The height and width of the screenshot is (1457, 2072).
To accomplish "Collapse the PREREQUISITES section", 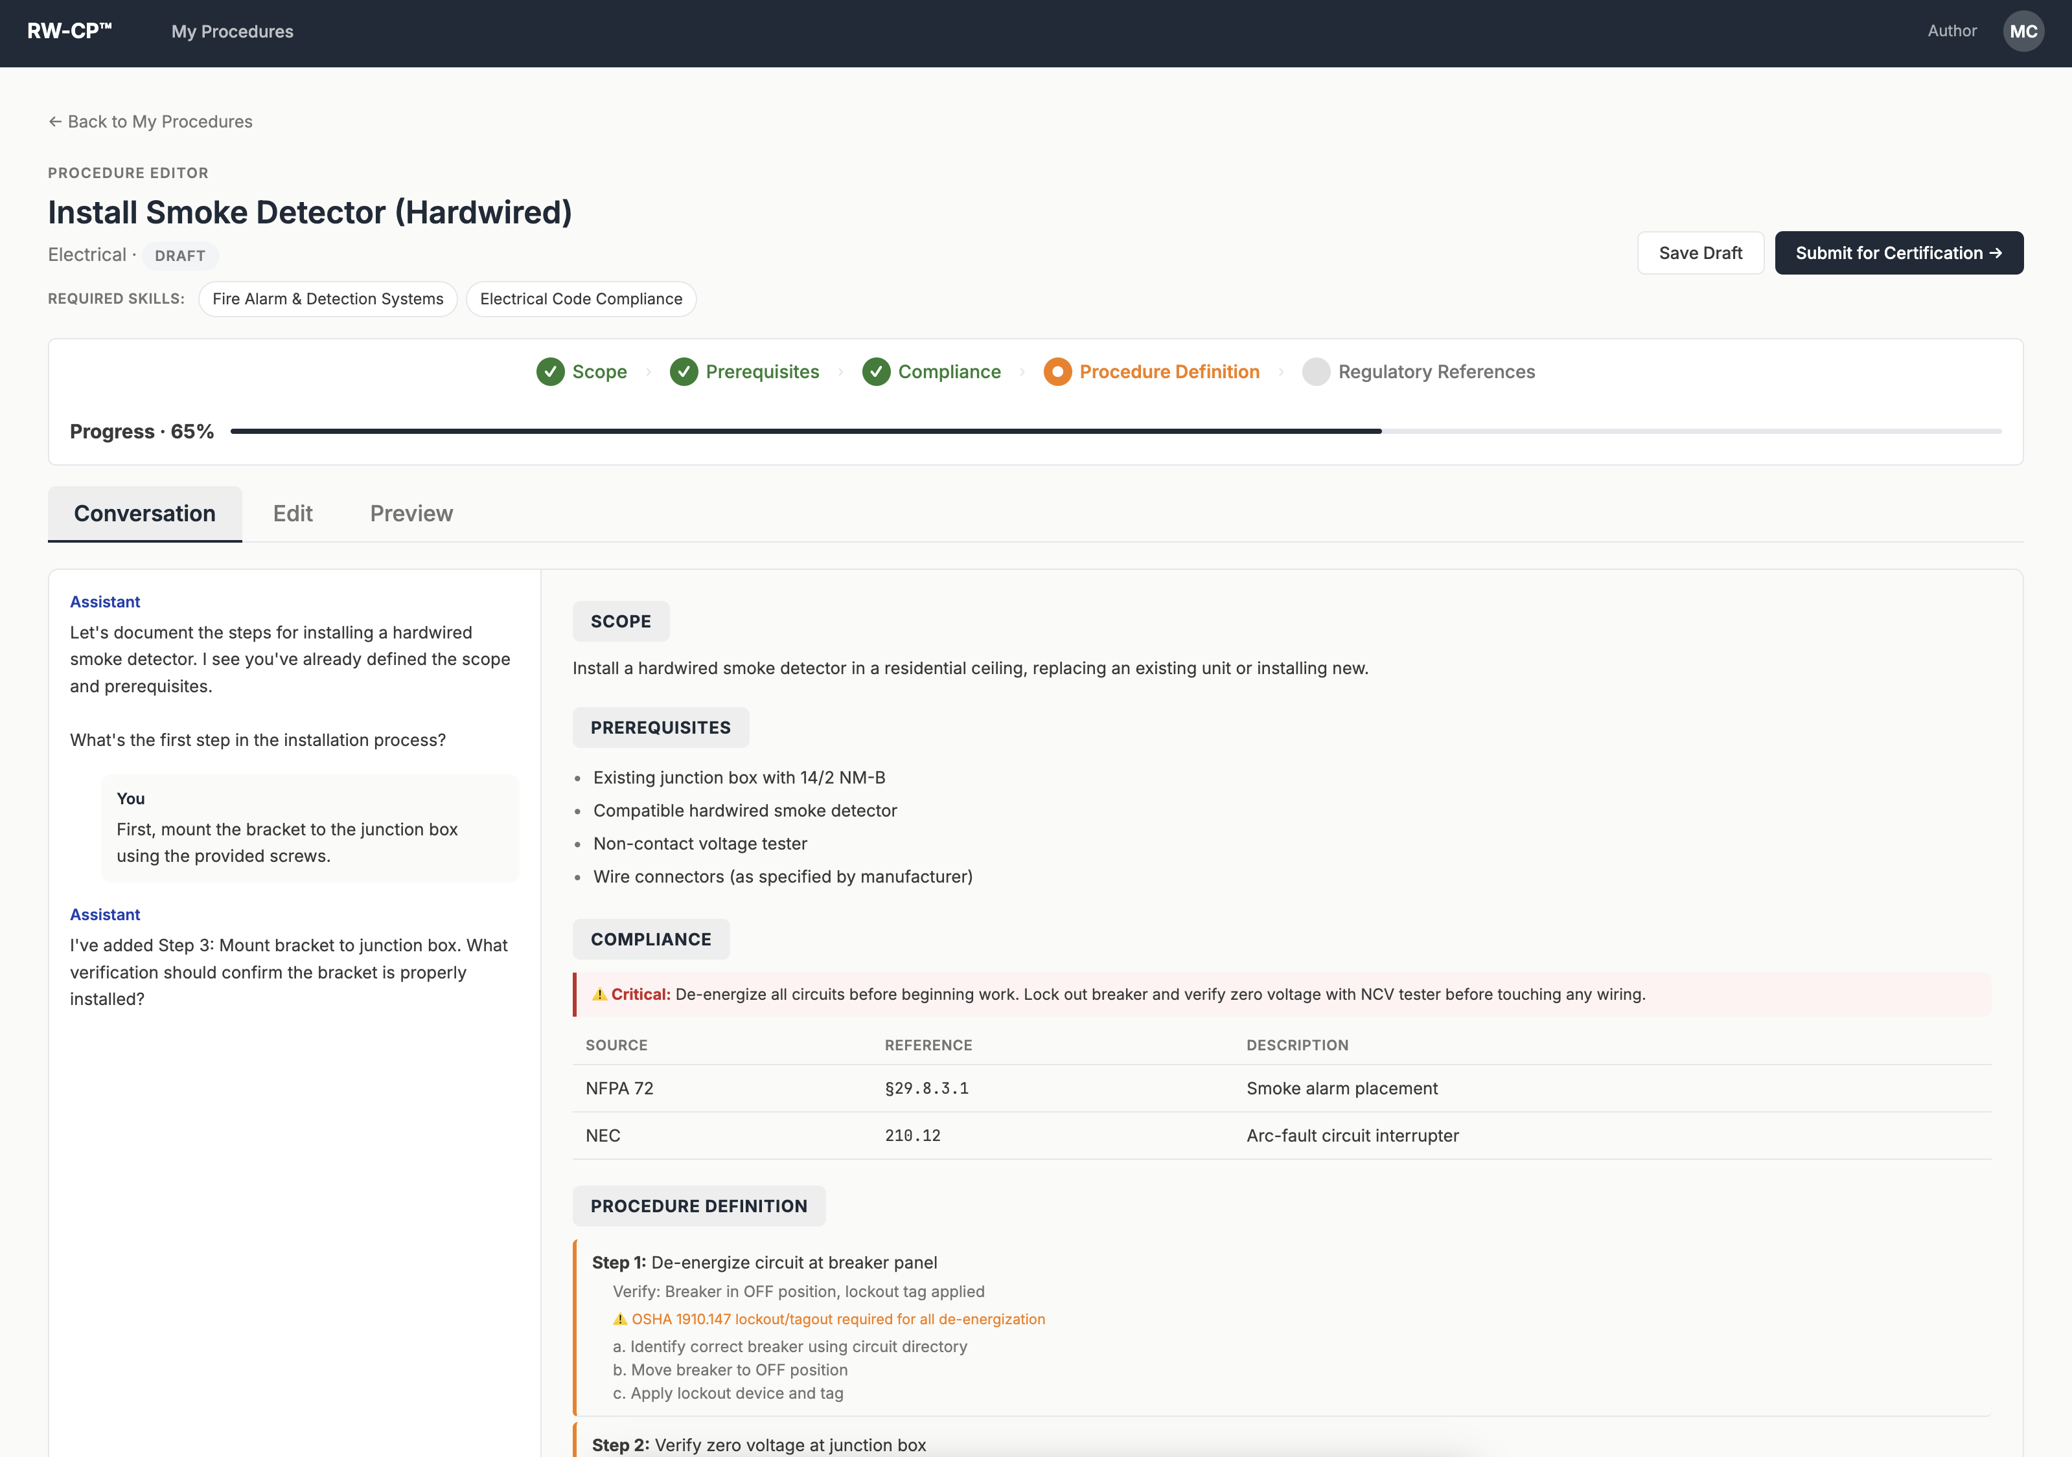I will coord(661,727).
